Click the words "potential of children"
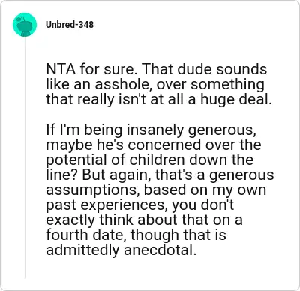The height and width of the screenshot is (291, 300). [x=116, y=160]
